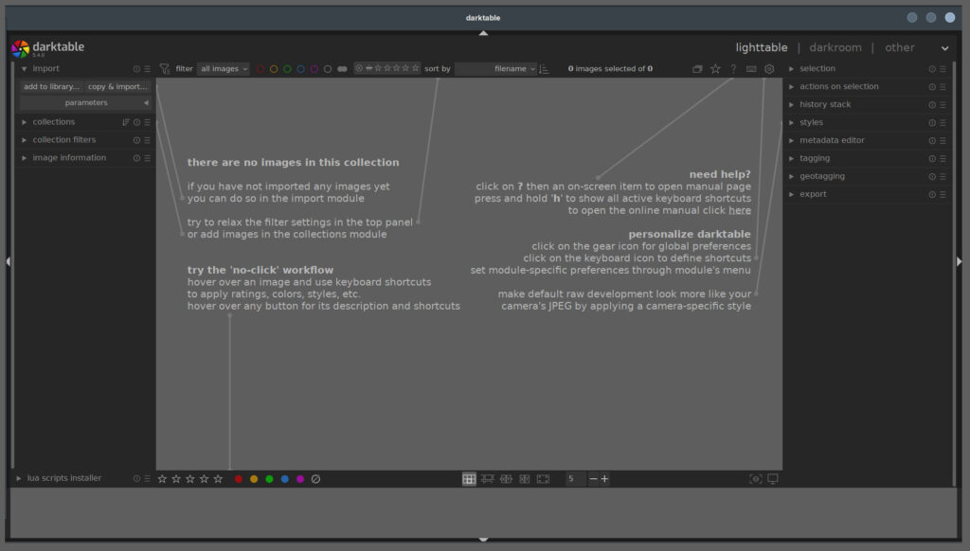The image size is (970, 551).
Task: Open the 'all images' filter dropdown
Action: click(224, 69)
